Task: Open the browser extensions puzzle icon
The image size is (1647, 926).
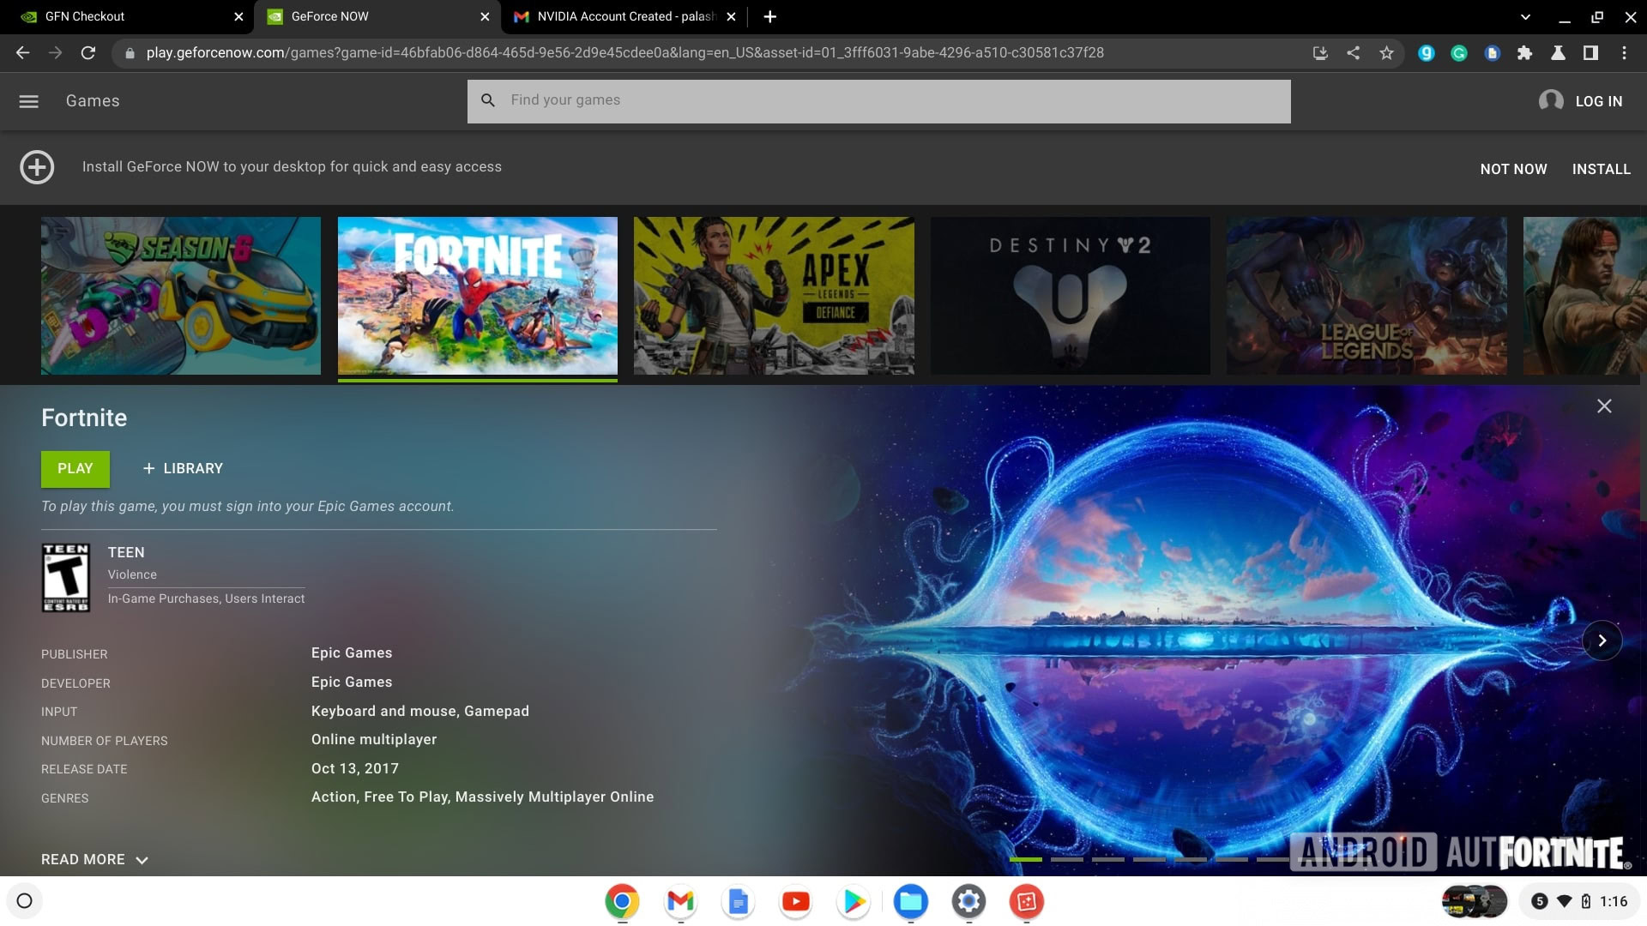Action: point(1524,53)
